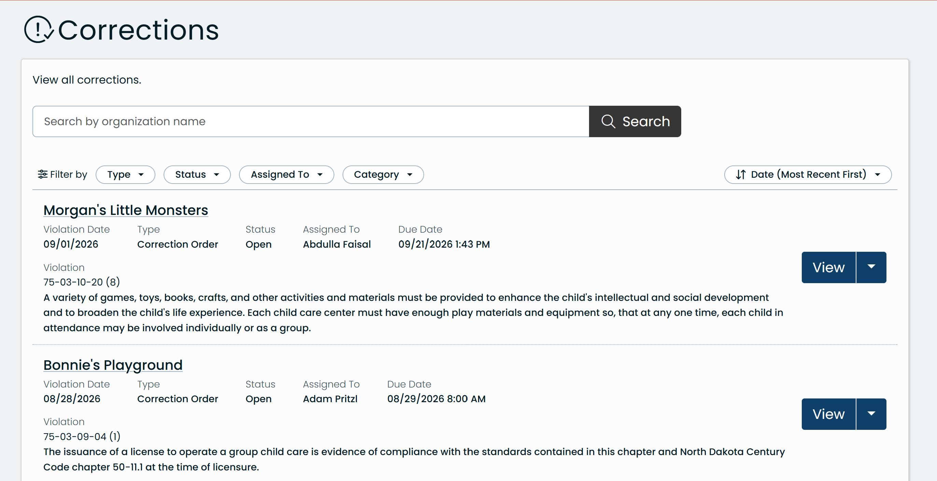Viewport: 937px width, 481px height.
Task: Click the Filter by sliders icon
Action: point(43,174)
